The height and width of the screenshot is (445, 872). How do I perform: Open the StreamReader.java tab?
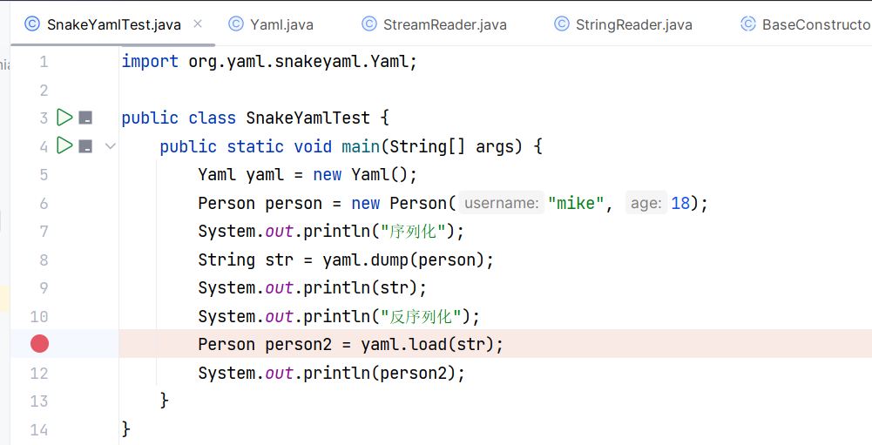(x=435, y=24)
